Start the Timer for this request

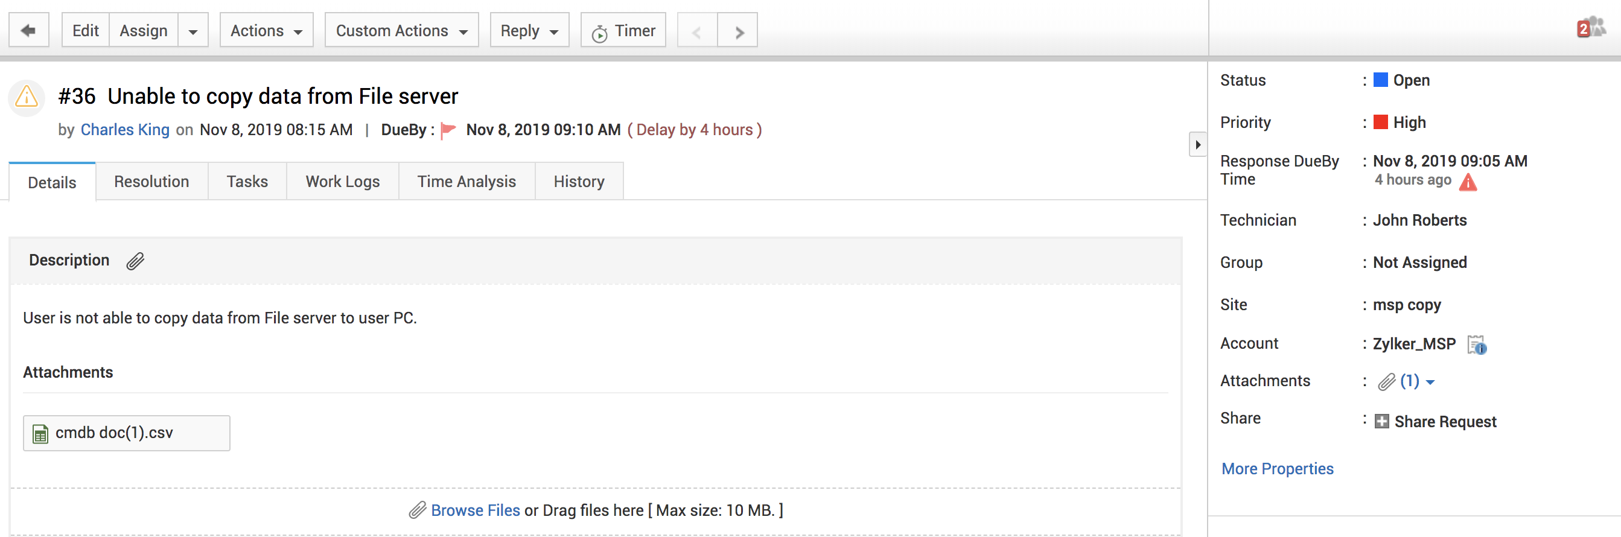623,30
